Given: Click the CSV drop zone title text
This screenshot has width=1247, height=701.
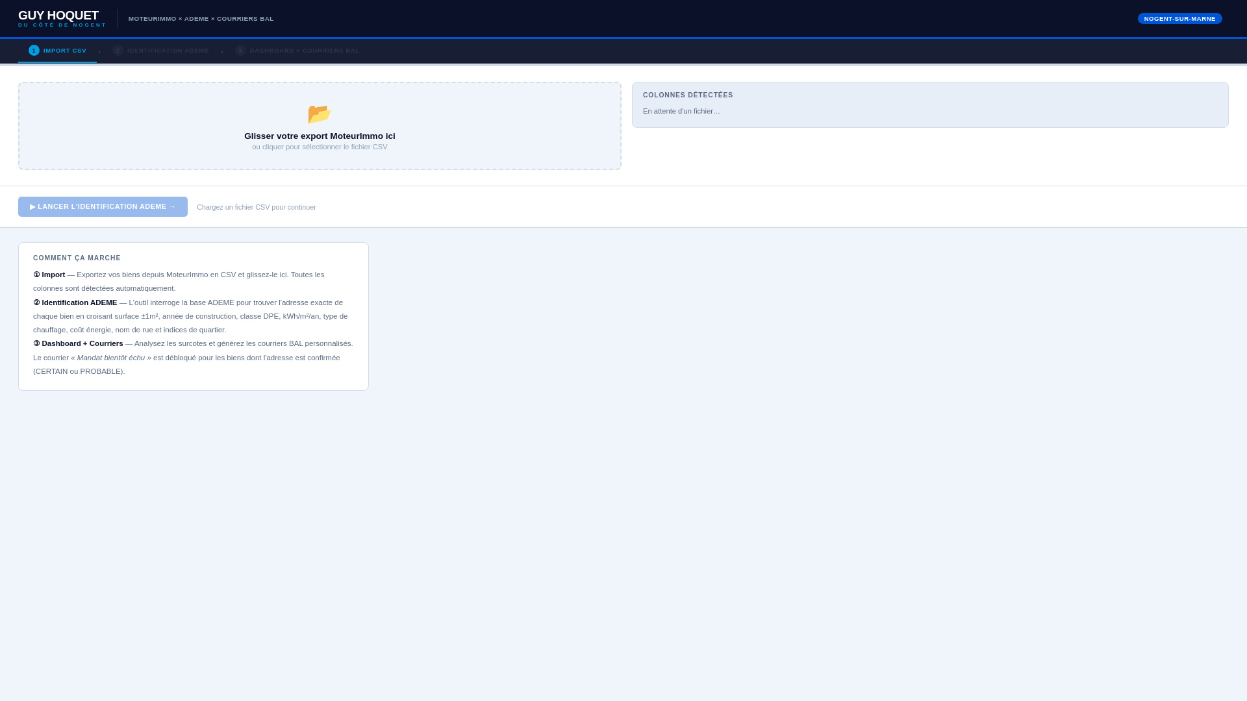Looking at the screenshot, I should pos(320,136).
